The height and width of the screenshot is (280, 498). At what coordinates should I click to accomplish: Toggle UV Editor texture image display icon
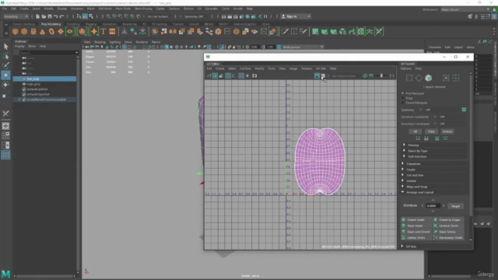pos(317,76)
